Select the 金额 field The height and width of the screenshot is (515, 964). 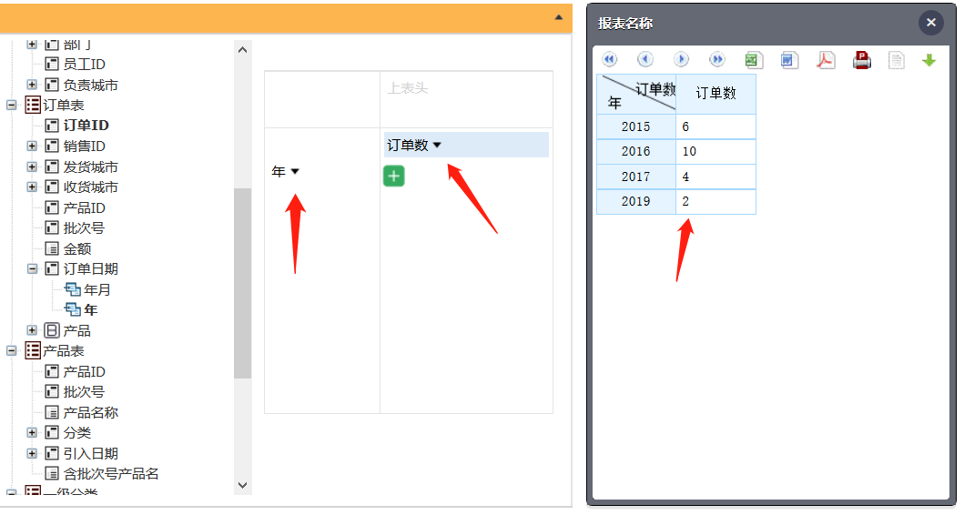(x=77, y=249)
